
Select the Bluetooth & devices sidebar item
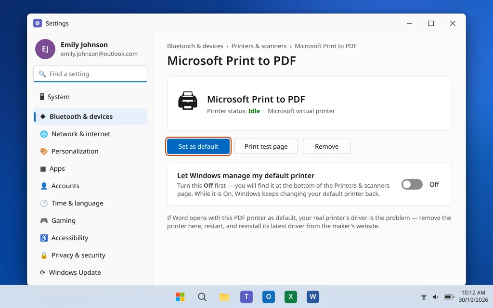90,116
